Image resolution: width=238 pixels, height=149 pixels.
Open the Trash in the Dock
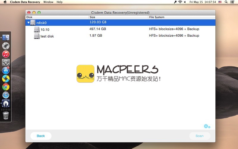(6, 116)
